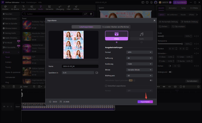
Task: Select the Text tool in toolbar
Action: (x=23, y=8)
